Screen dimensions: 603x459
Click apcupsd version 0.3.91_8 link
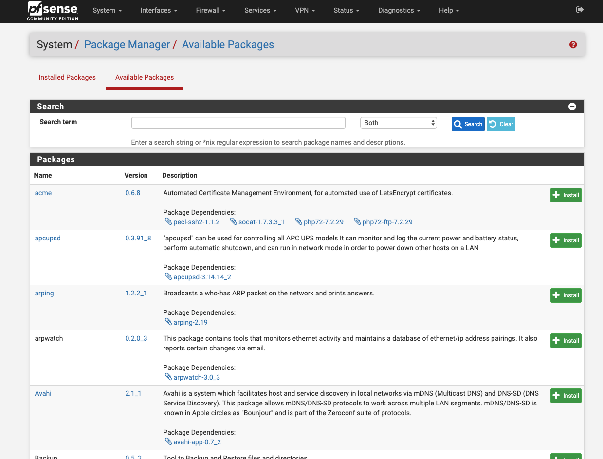click(x=138, y=238)
